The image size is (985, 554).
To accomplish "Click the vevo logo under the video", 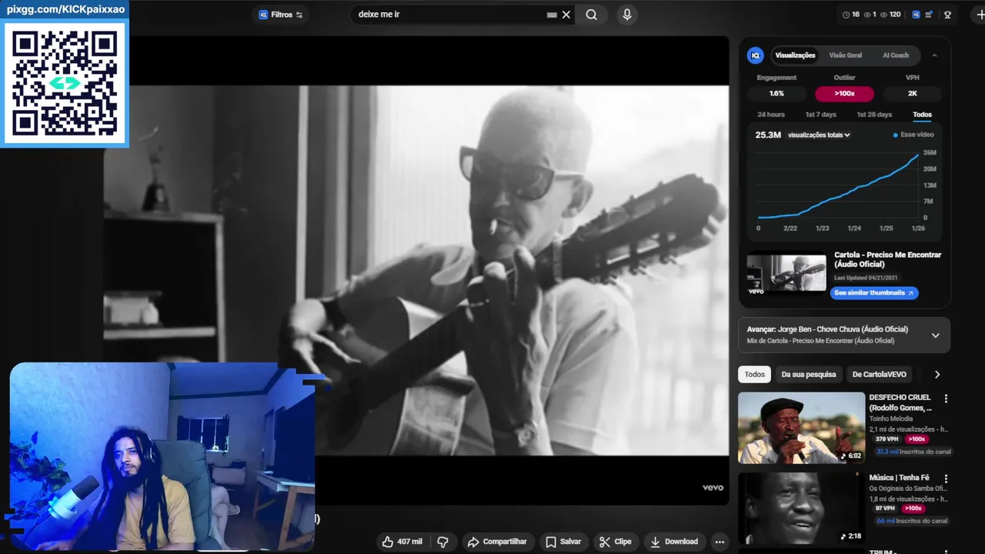I will click(x=713, y=488).
